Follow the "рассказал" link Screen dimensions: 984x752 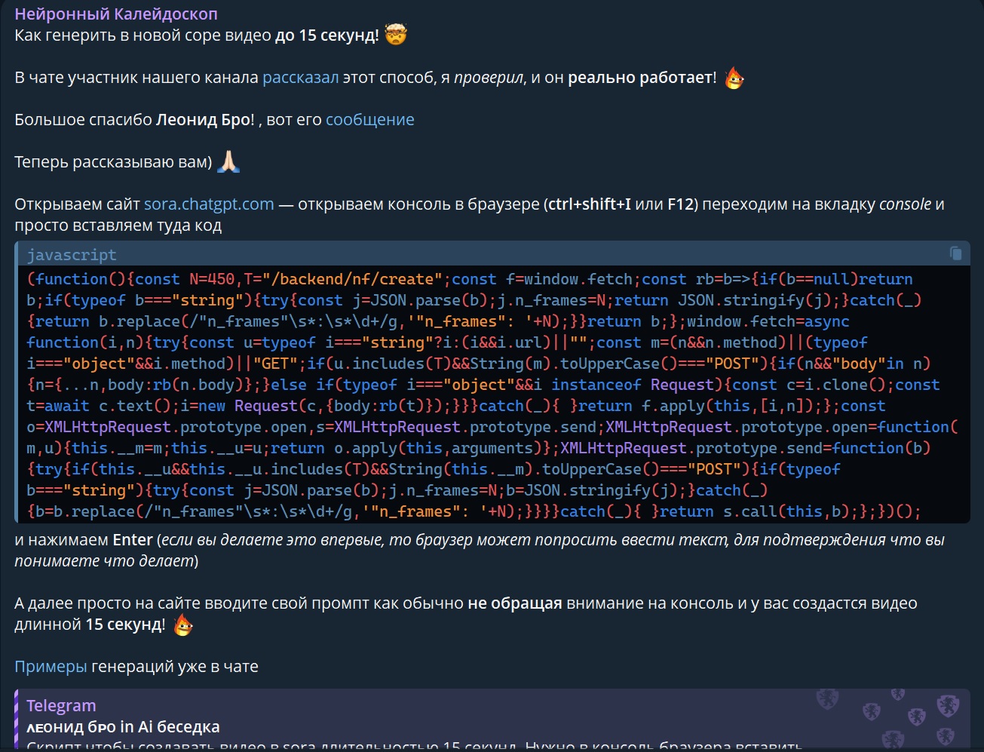tap(301, 77)
